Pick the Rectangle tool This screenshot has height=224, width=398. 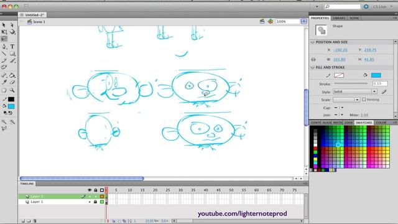(12, 54)
